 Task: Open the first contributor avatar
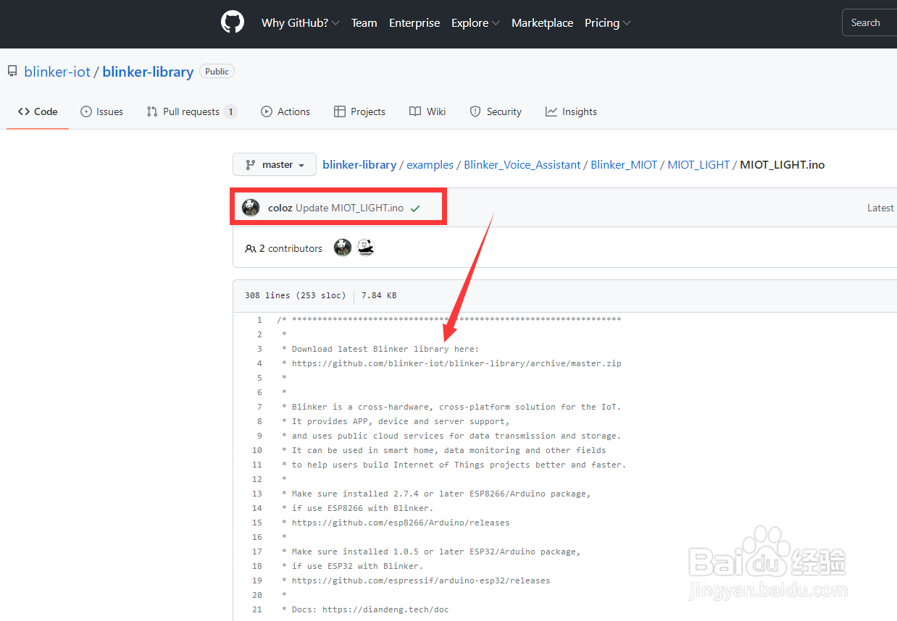343,248
